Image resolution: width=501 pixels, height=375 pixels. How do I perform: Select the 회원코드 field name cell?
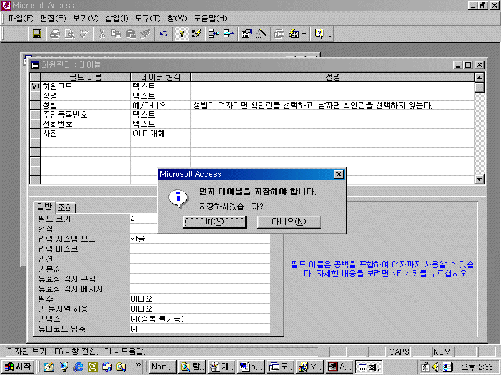point(86,86)
